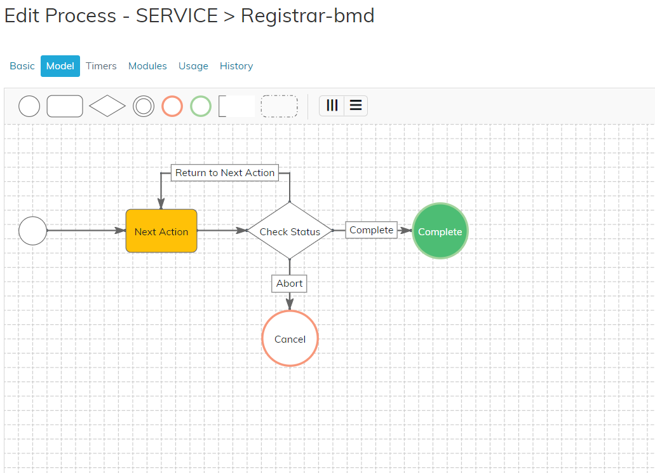Switch to vertical lanes layout
The image size is (655, 473).
pyautogui.click(x=332, y=106)
